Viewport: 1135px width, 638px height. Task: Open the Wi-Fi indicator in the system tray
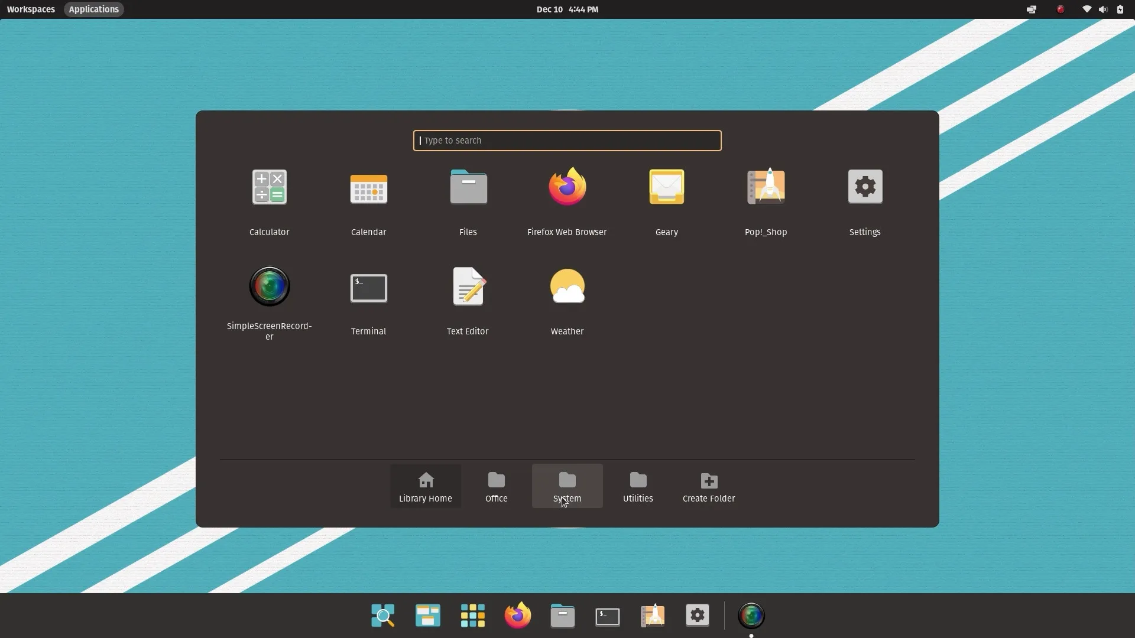[x=1086, y=9]
